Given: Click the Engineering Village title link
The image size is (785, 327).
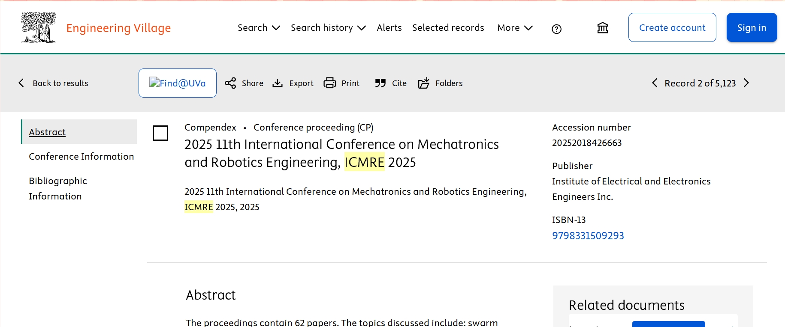Looking at the screenshot, I should click(x=118, y=28).
